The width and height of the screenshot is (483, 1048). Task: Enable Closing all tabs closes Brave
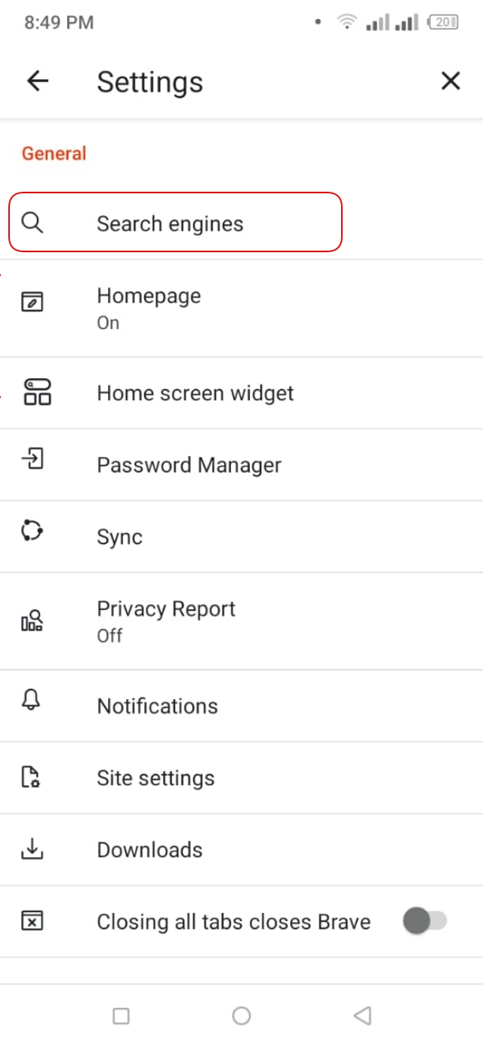(x=425, y=921)
